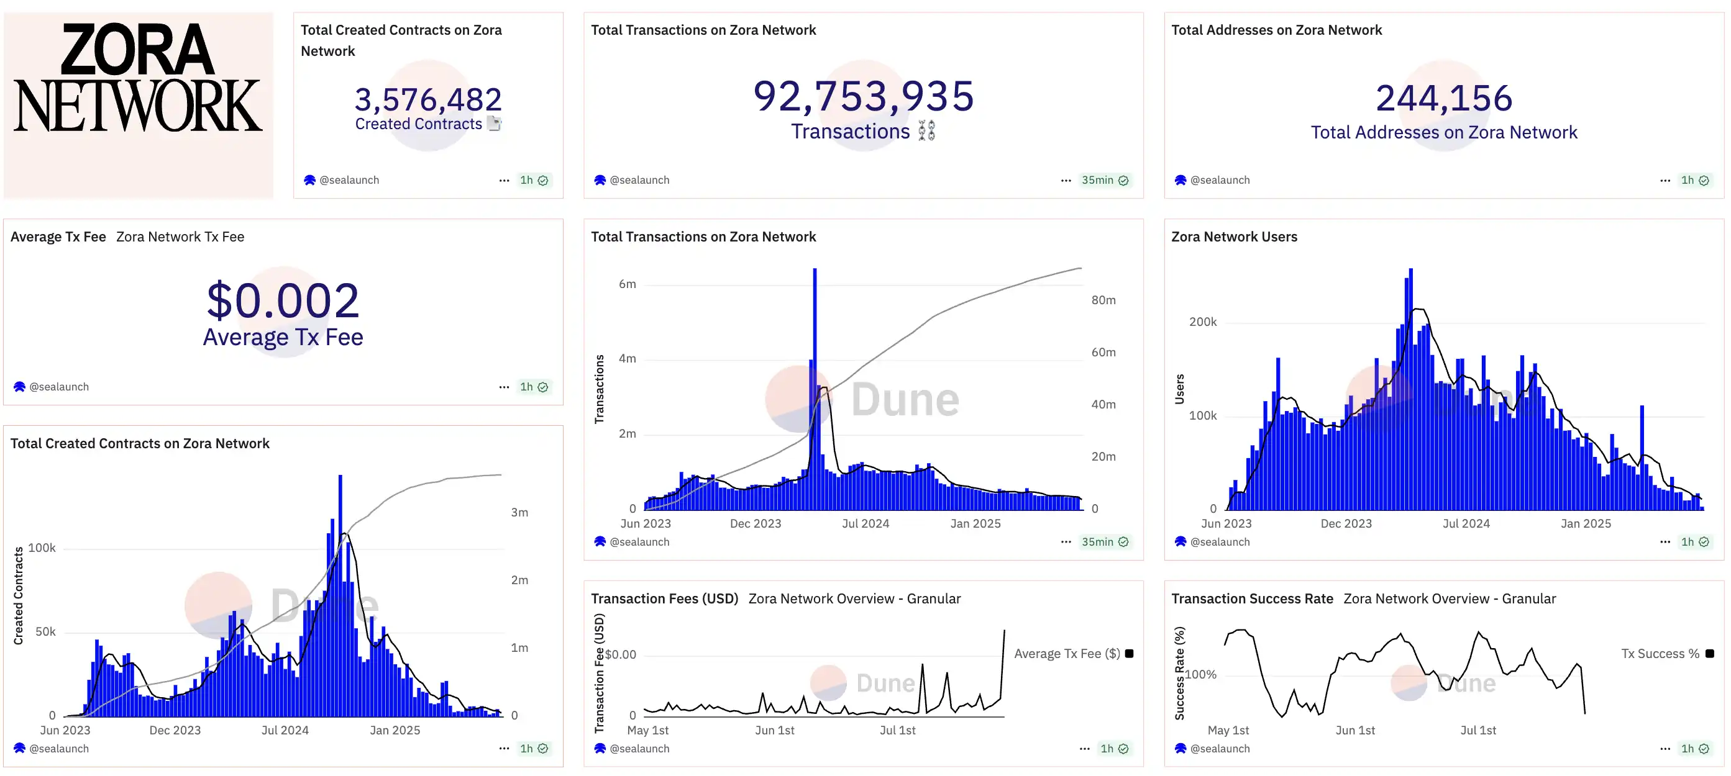Click sealaunch avatar icon on Transaction Success Rate card
This screenshot has height=776, width=1731.
click(1180, 749)
